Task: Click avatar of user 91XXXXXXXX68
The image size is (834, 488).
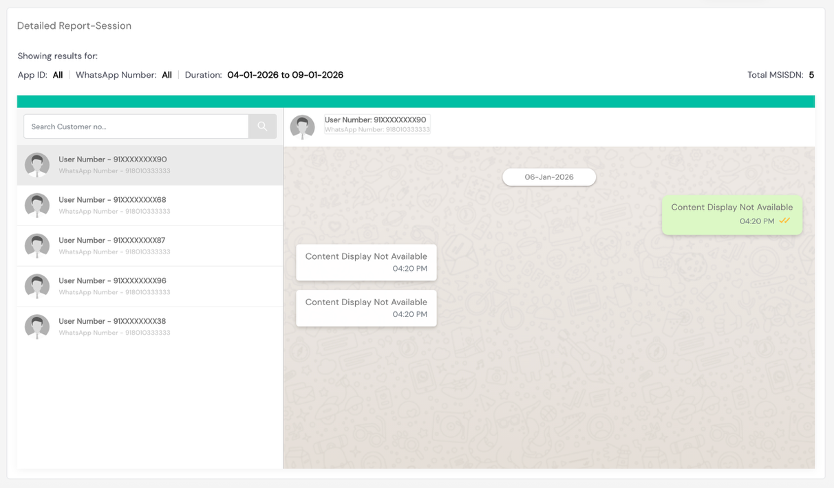Action: (37, 206)
